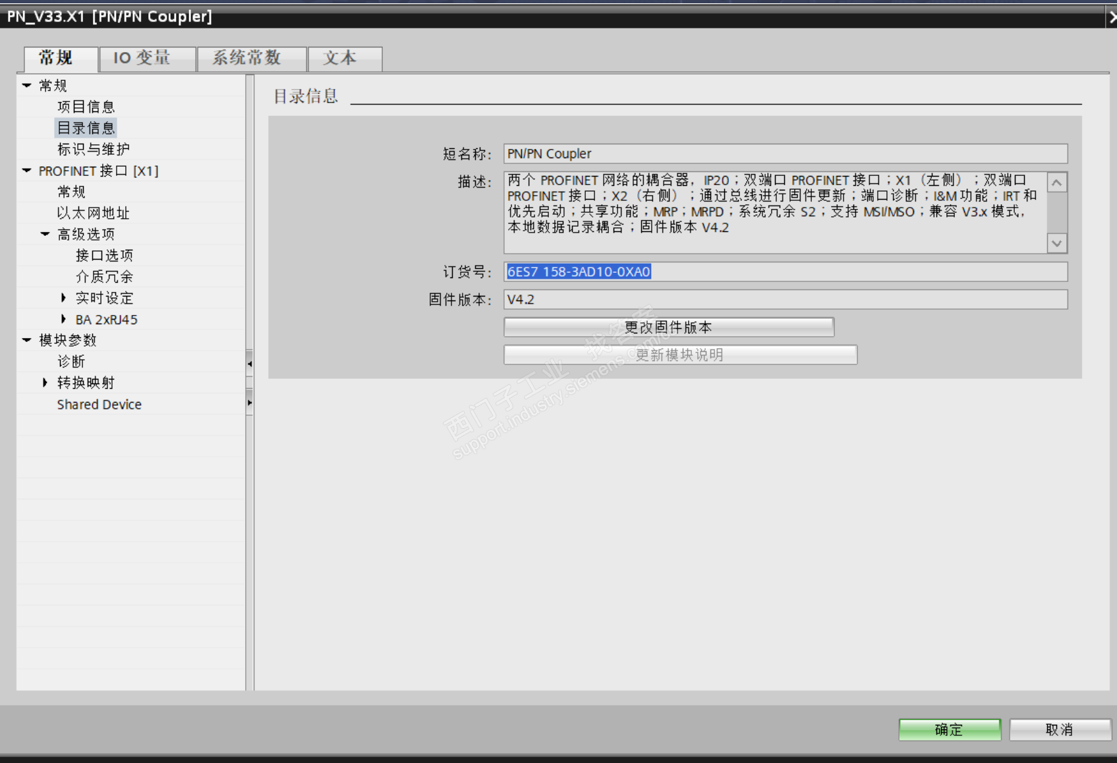
Task: Collapse the top-level 常规 tree node
Action: click(x=27, y=86)
